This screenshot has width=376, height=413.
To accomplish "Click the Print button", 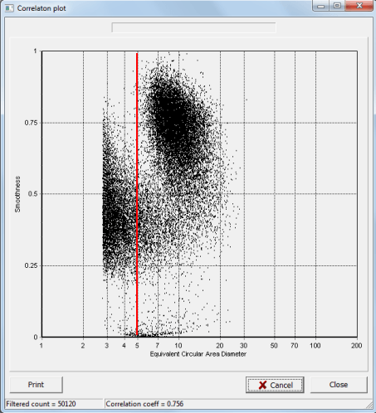I will coord(37,385).
